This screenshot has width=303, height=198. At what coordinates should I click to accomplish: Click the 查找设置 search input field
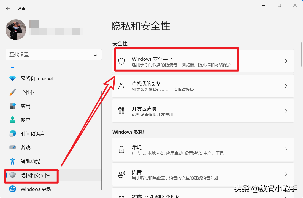tap(54, 55)
